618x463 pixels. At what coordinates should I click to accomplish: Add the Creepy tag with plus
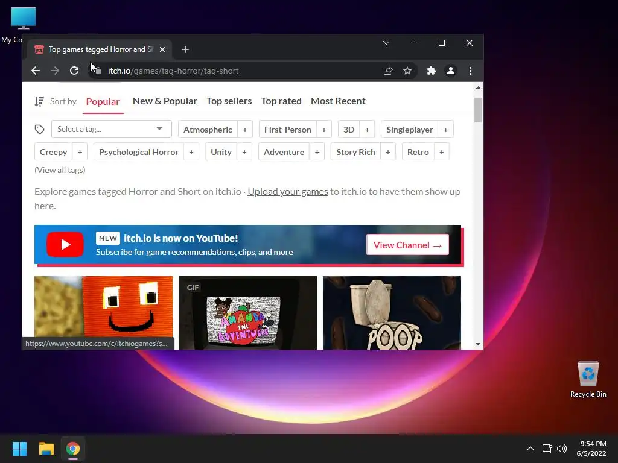80,152
